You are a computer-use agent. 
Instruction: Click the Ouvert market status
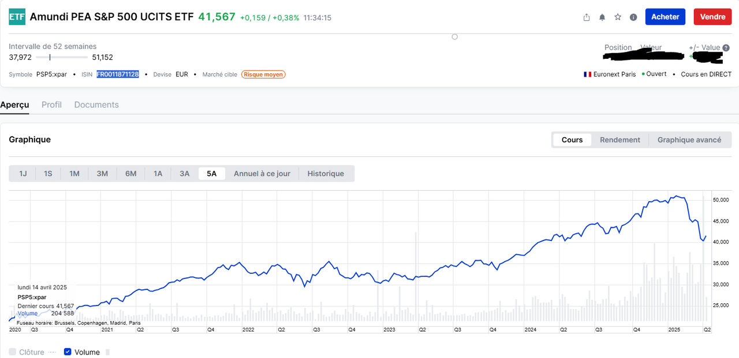tap(656, 74)
